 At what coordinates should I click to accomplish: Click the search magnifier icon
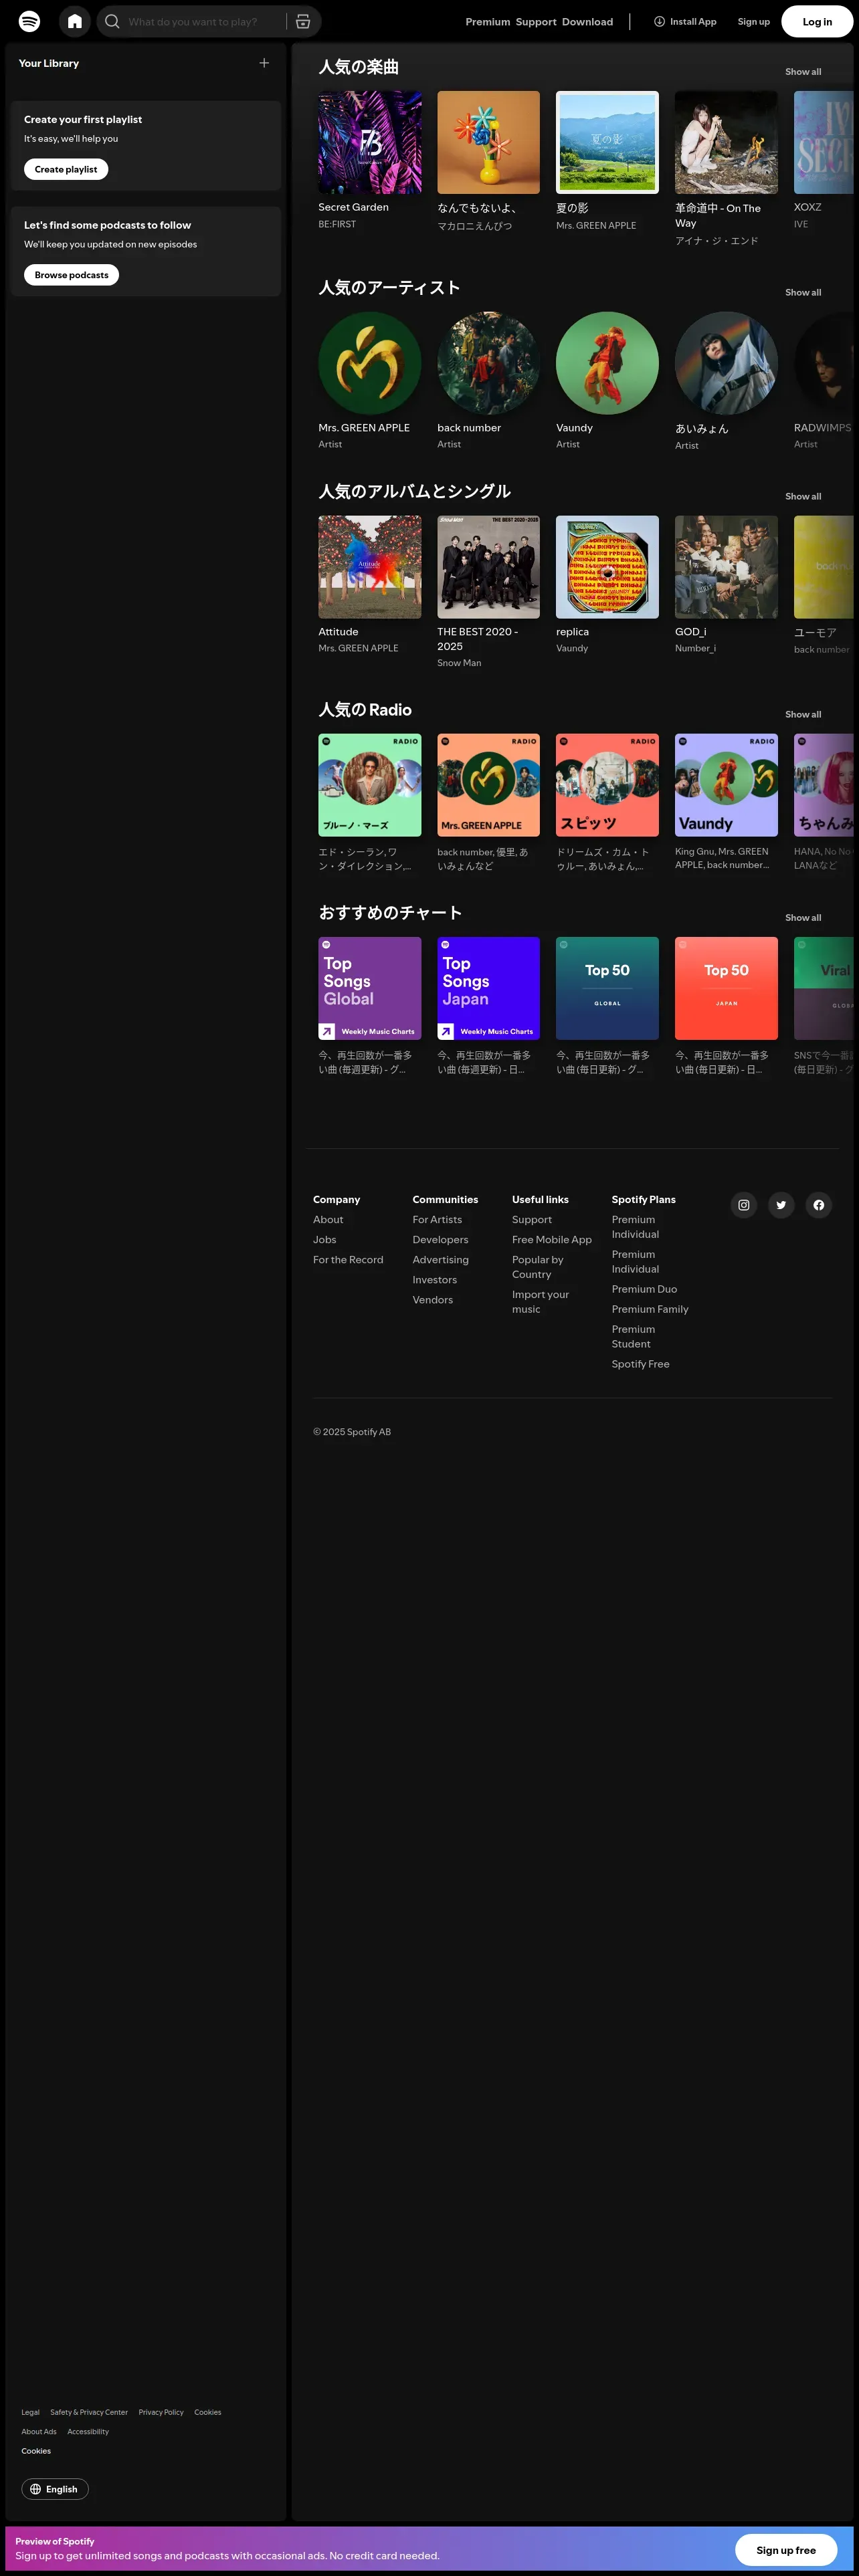click(112, 21)
